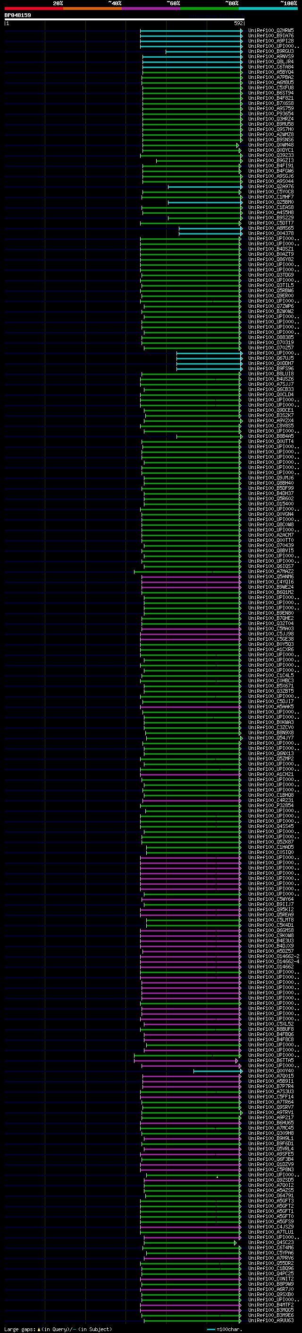Image resolution: width=302 pixels, height=1333 pixels.
Task: Click the cyan 100char scale marker
Action: point(210,1329)
